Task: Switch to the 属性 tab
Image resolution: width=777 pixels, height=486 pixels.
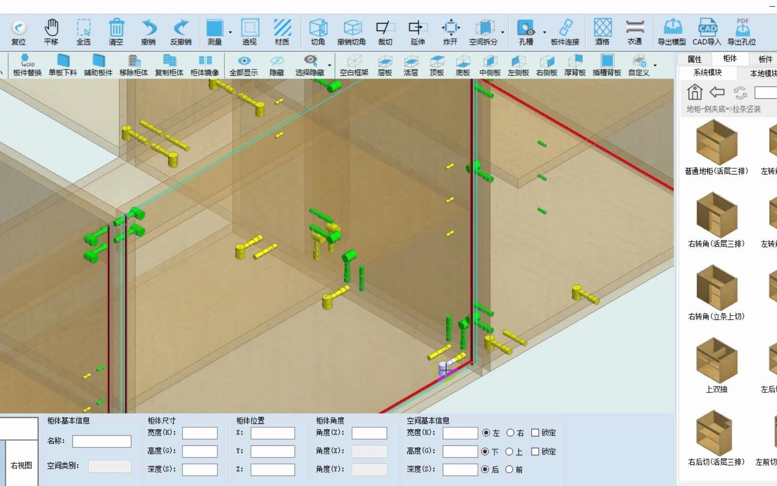Action: coord(694,59)
